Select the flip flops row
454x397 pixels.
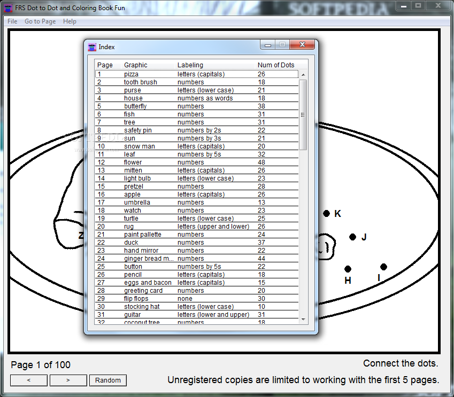197,299
